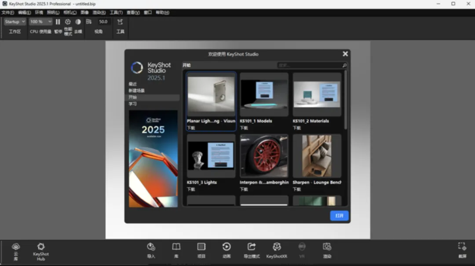The image size is (475, 266).
Task: Open the Window (窗口) menu
Action: [147, 12]
